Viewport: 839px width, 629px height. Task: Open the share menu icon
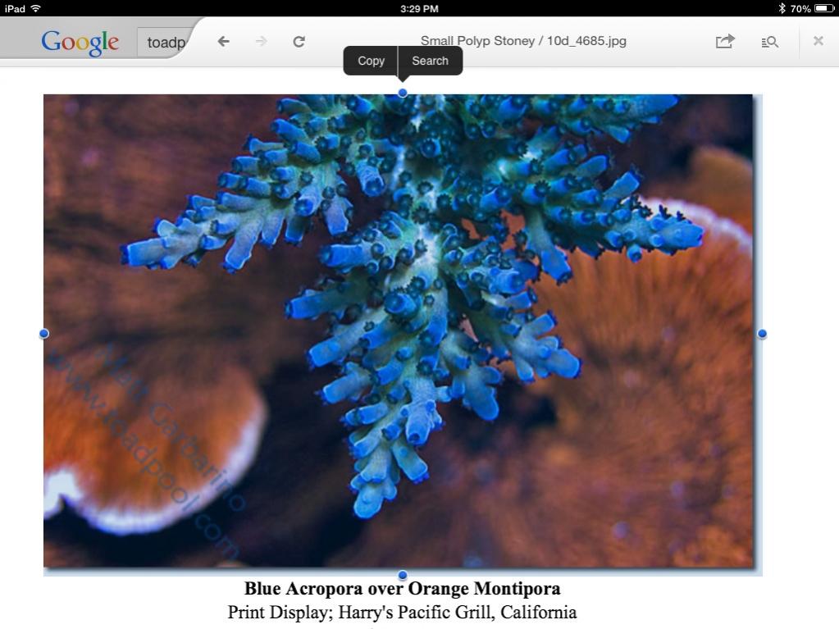pyautogui.click(x=725, y=41)
